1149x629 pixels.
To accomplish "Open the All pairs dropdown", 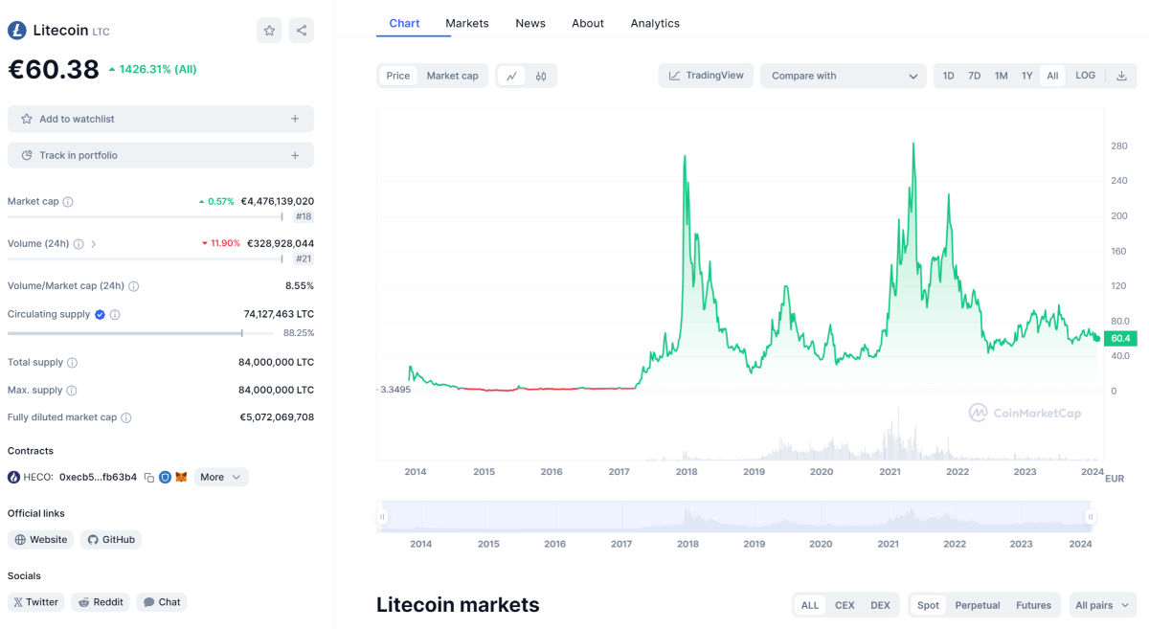I will coord(1103,605).
